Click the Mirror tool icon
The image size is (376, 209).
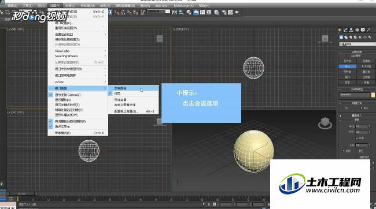[x=175, y=12]
